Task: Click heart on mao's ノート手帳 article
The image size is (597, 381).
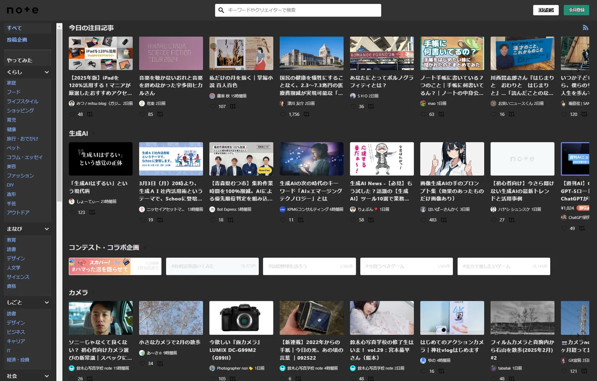Action: [x=423, y=114]
